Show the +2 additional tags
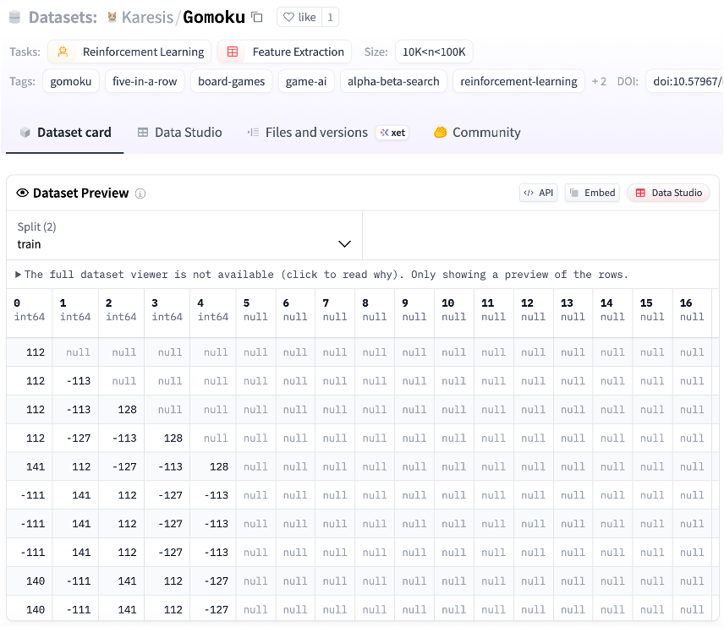The image size is (724, 627). click(x=599, y=81)
